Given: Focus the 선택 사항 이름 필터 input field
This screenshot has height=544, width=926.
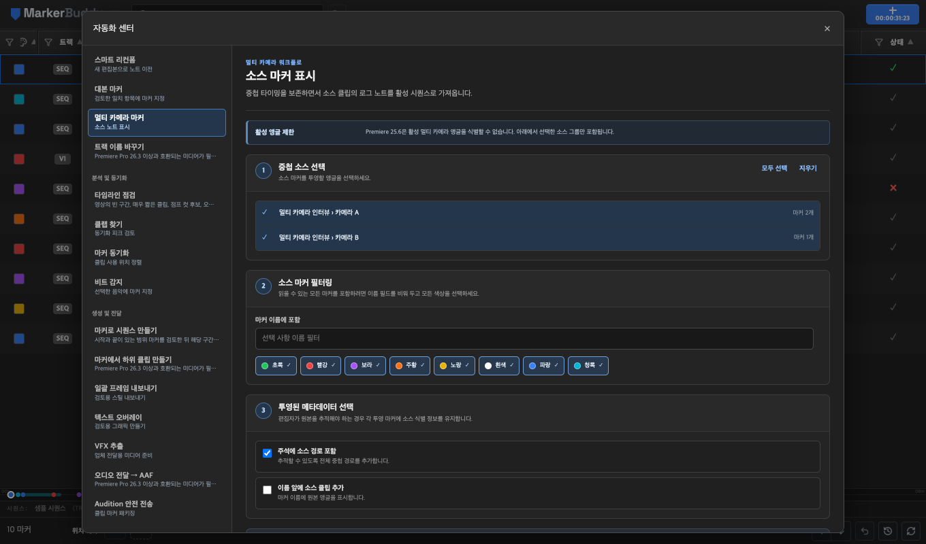Looking at the screenshot, I should point(534,338).
